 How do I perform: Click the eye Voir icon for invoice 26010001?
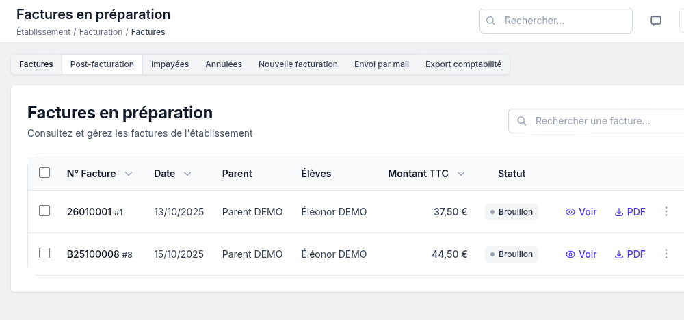point(570,212)
